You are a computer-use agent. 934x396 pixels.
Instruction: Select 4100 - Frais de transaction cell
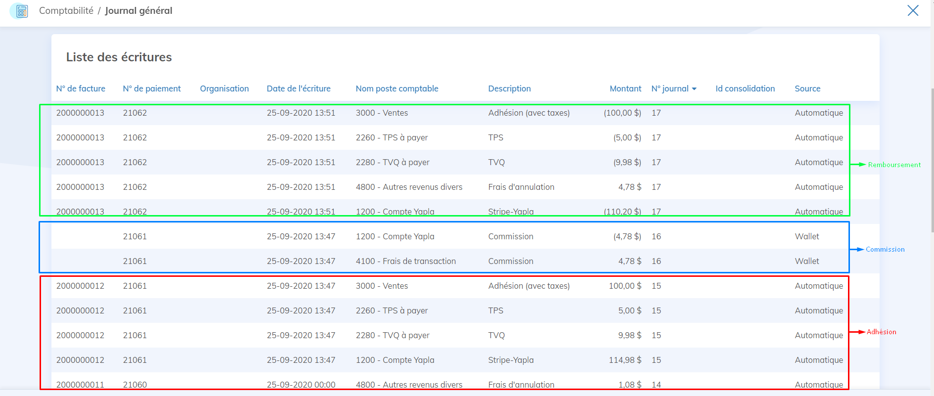coord(406,261)
